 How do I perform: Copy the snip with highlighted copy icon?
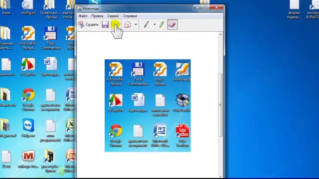coord(115,24)
